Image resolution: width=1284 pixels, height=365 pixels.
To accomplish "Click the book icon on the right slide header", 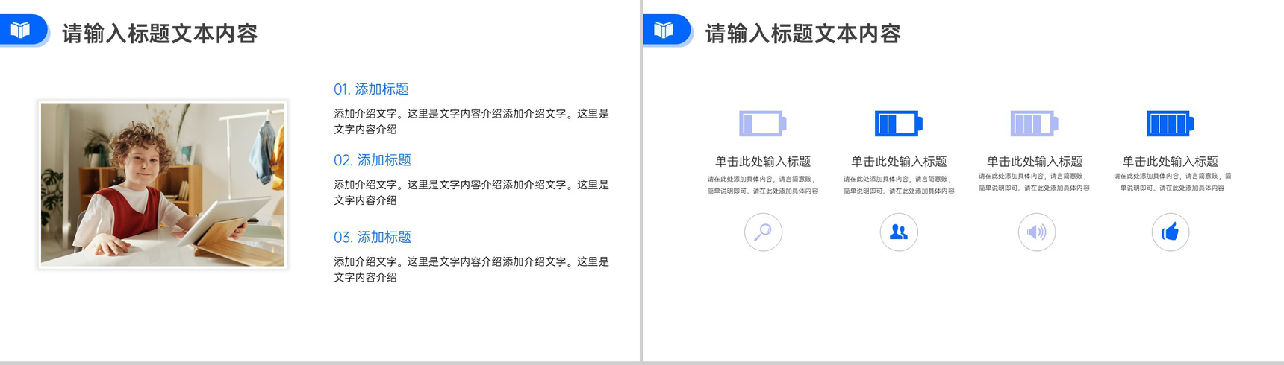I will tap(664, 30).
